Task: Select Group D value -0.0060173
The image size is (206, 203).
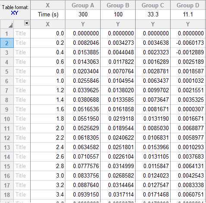Action: coord(188,43)
